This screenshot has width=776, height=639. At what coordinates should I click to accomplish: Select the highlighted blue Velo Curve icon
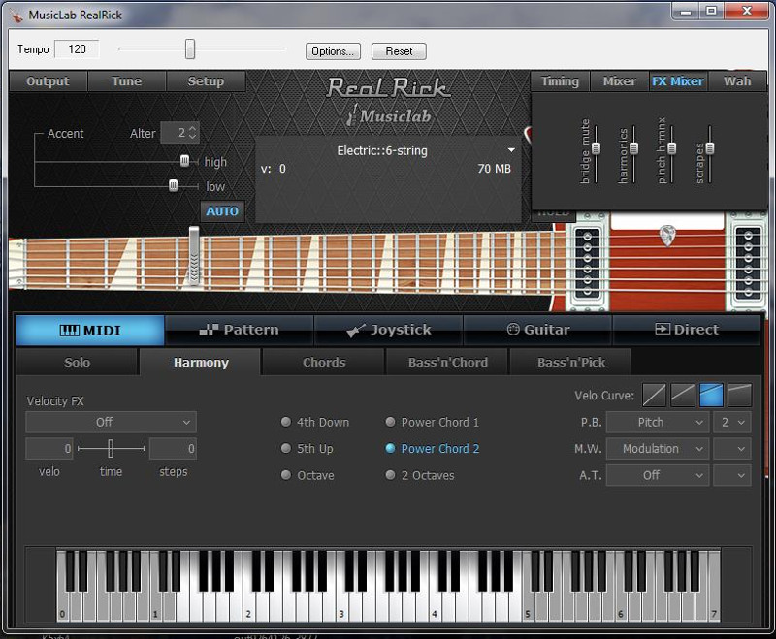click(711, 396)
